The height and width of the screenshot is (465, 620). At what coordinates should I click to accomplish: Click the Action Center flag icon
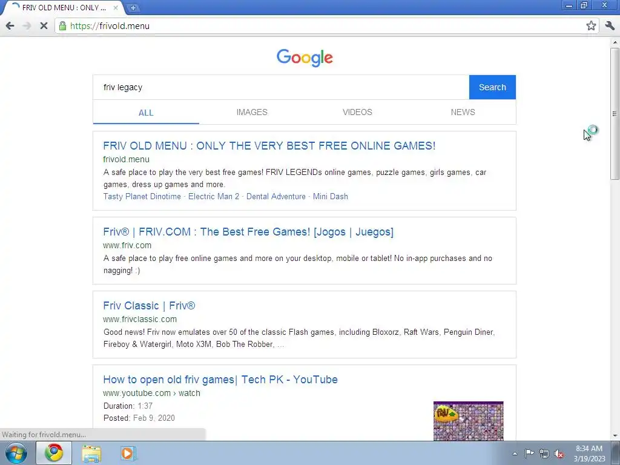coord(529,453)
